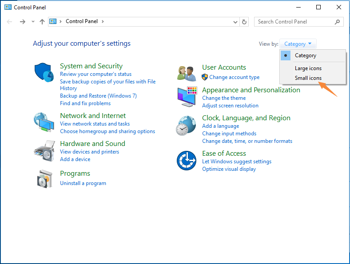Click Let Windows suggest settings
The image size is (350, 264).
[237, 162]
